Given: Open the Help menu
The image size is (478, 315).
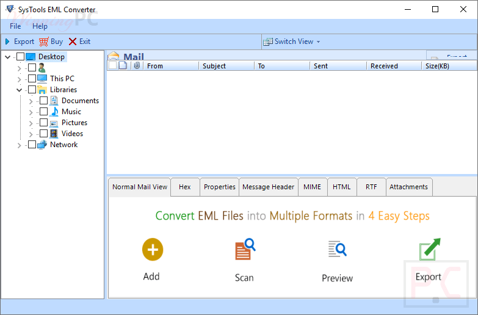Looking at the screenshot, I should click(x=40, y=26).
